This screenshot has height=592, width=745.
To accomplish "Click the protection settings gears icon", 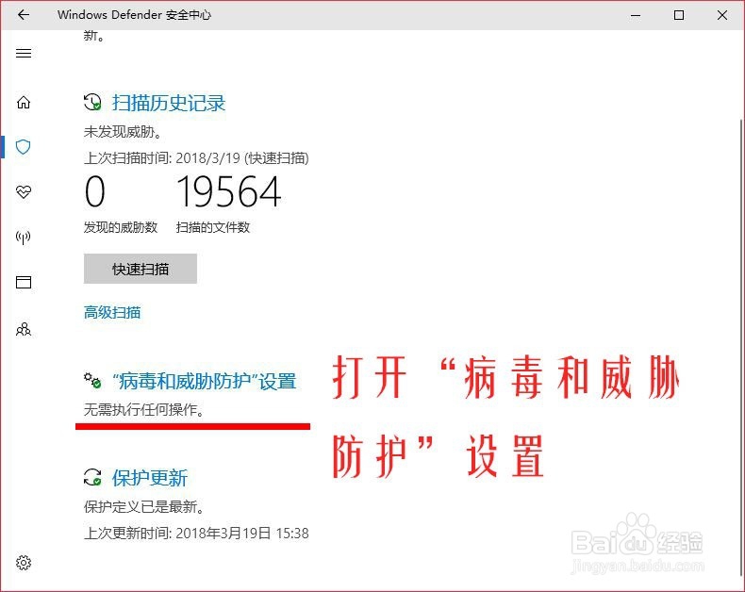I will coord(92,380).
